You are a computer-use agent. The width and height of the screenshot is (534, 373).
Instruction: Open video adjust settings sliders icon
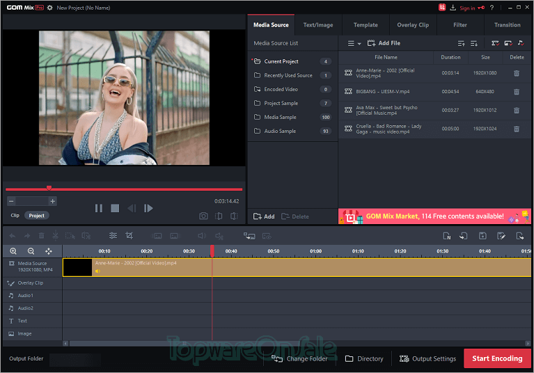(113, 235)
